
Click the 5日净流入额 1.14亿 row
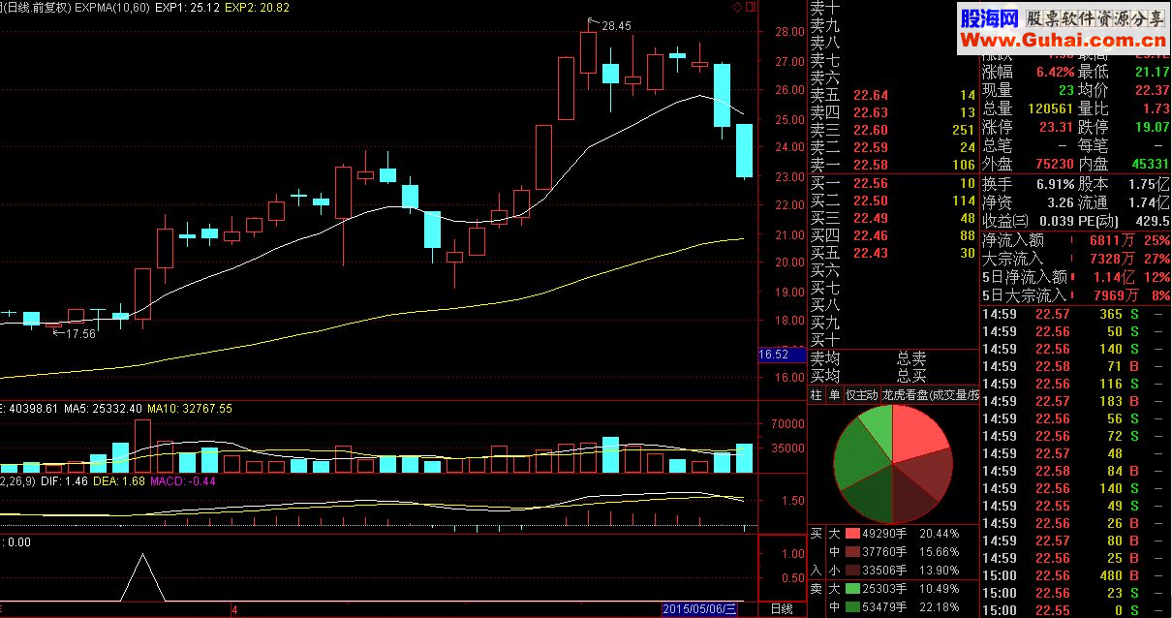tap(1076, 276)
